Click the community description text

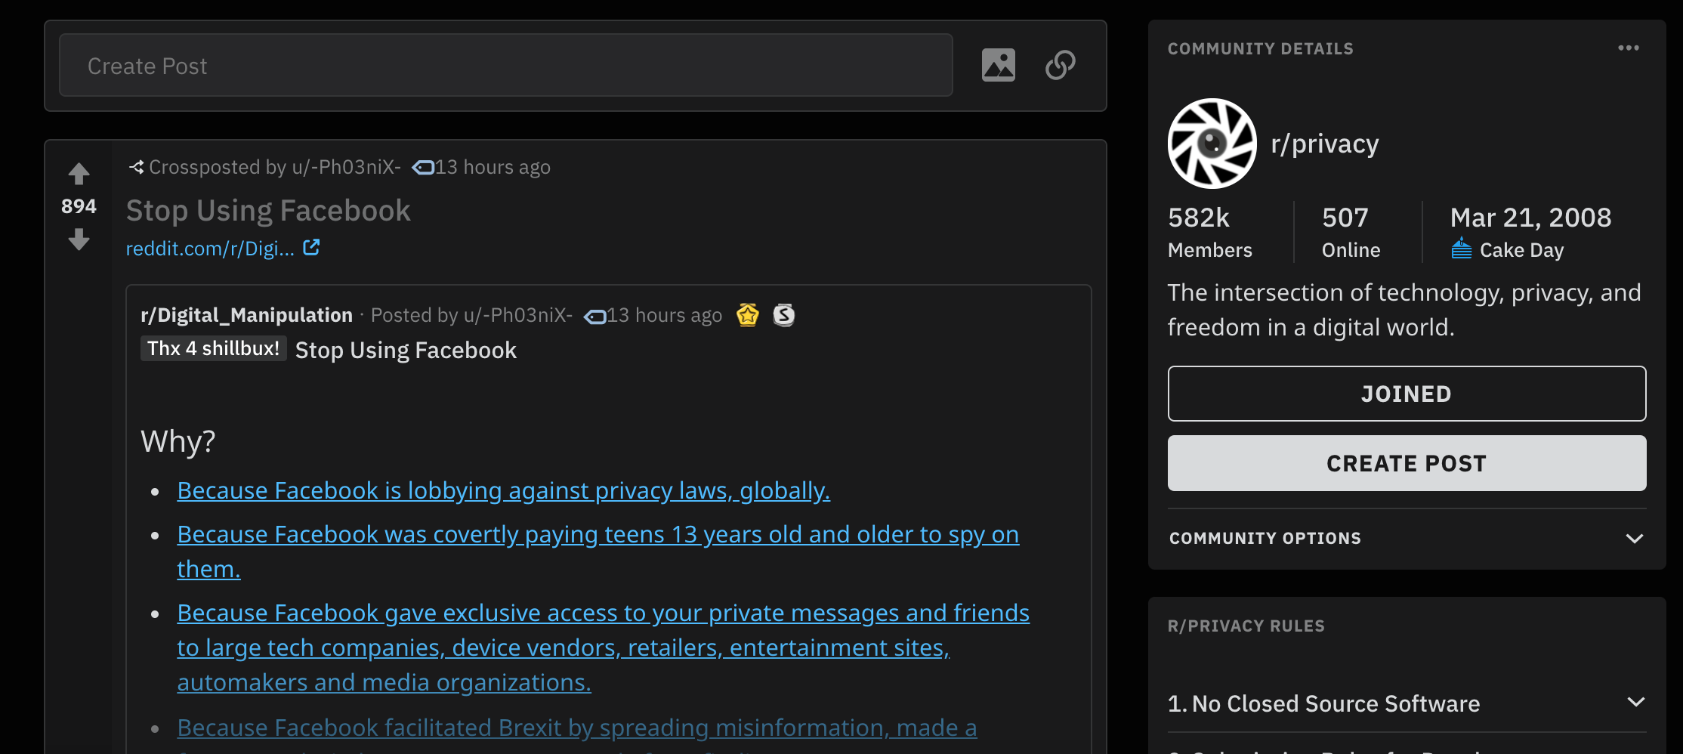point(1404,310)
